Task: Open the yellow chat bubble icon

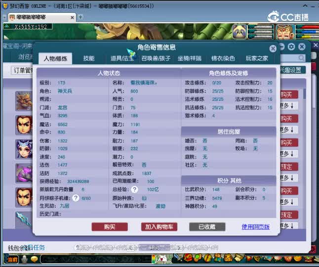Action: coord(34,259)
